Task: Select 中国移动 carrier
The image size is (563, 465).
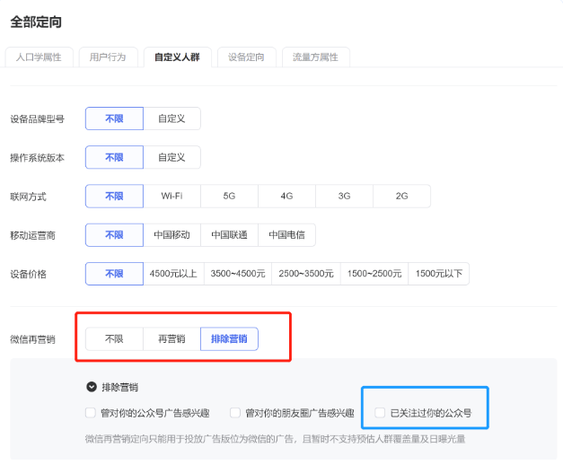Action: pos(172,235)
